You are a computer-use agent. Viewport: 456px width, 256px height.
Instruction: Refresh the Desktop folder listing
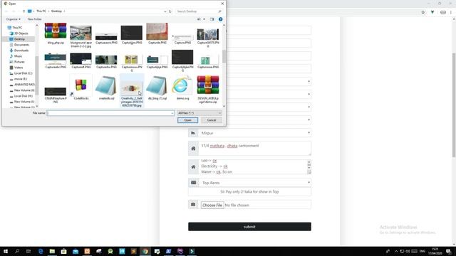[x=170, y=11]
